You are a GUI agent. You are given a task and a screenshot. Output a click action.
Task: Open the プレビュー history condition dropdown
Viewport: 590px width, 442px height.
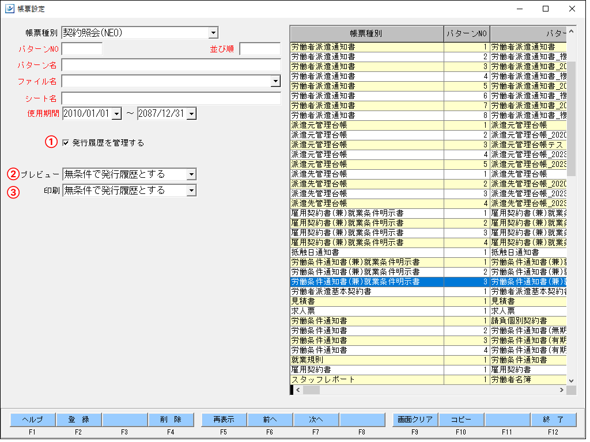(x=191, y=174)
